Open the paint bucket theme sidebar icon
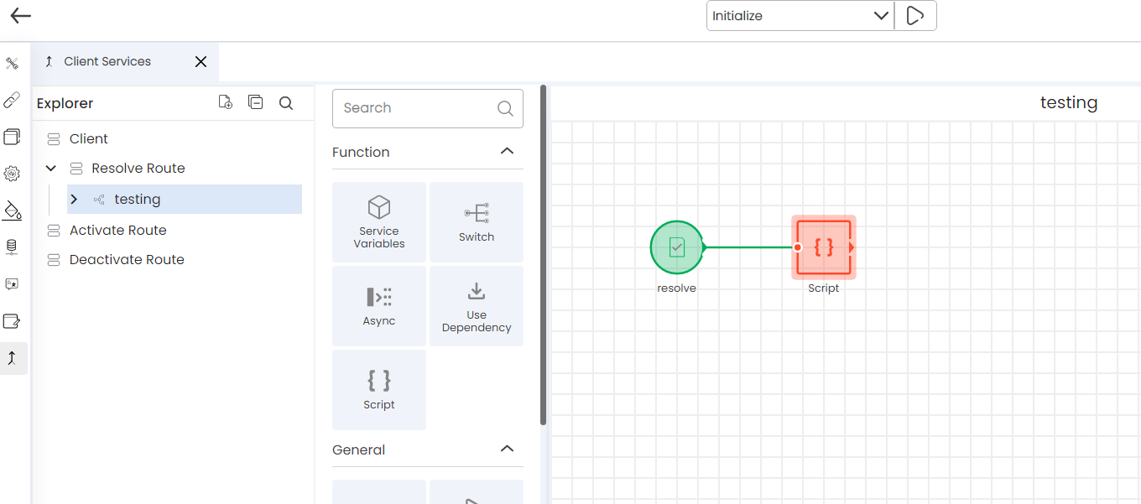The image size is (1141, 504). click(13, 210)
